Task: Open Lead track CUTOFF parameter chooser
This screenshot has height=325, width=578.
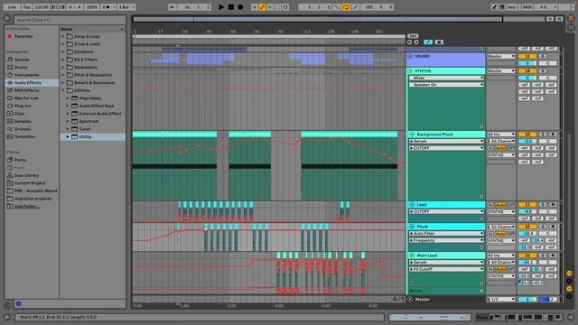Action: [x=446, y=212]
